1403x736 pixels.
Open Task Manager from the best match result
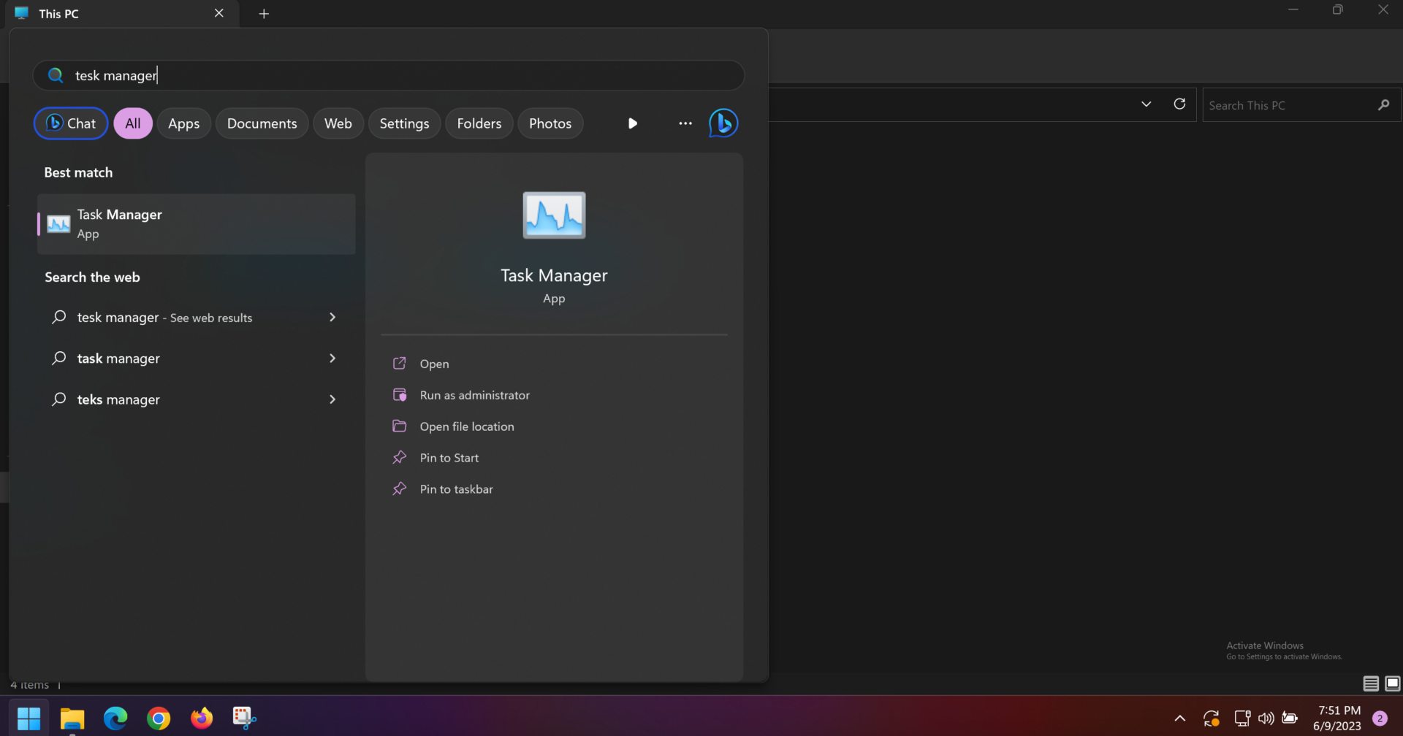click(x=195, y=223)
